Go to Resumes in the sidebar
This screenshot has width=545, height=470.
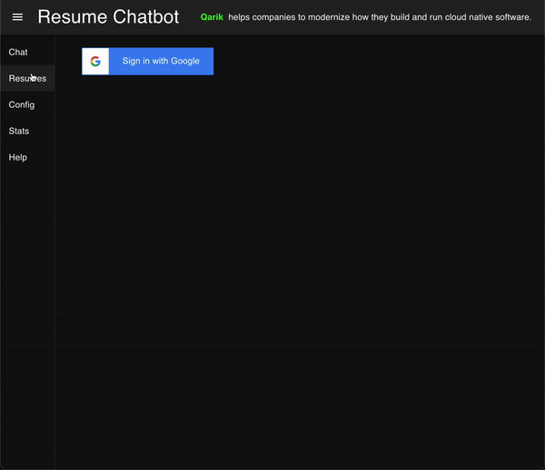tap(27, 78)
